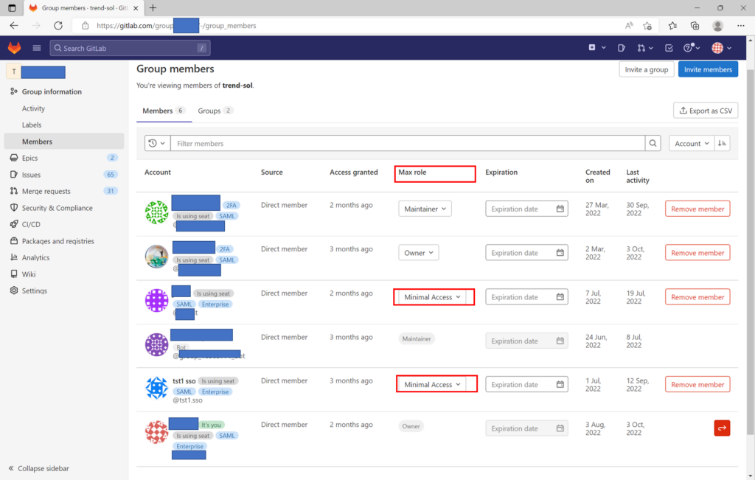
Task: Click the Filter members input field
Action: tap(407, 143)
